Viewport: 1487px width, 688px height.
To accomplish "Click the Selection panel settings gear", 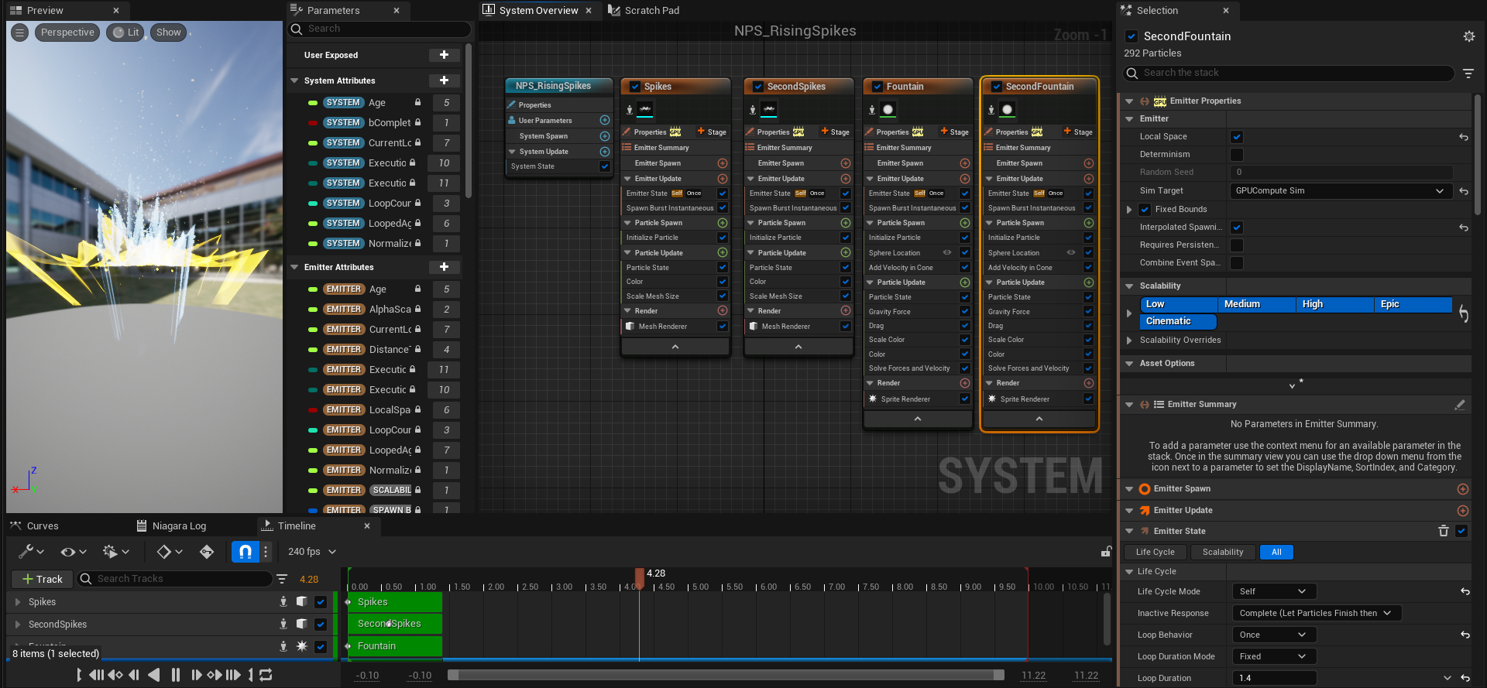I will (1468, 36).
